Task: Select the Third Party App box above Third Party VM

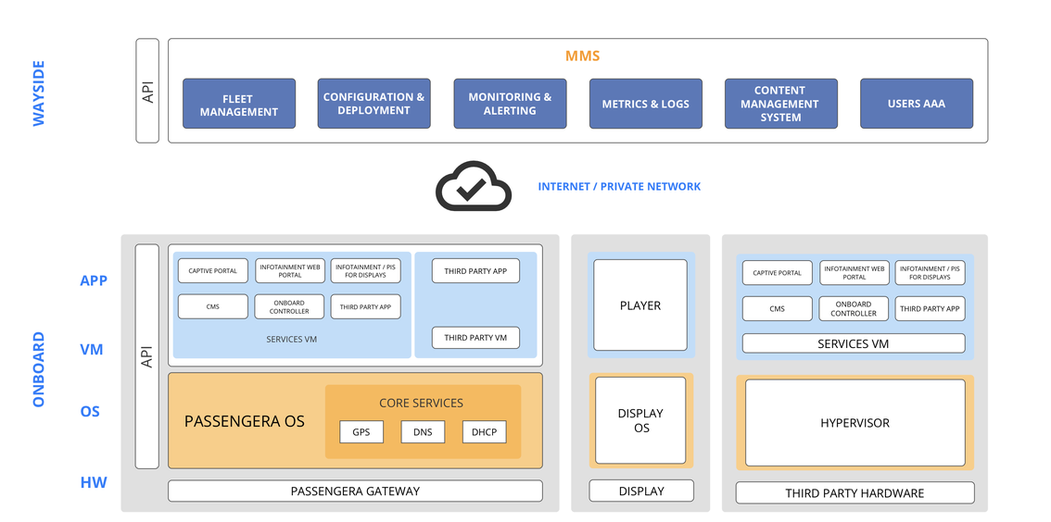Action: (x=475, y=271)
